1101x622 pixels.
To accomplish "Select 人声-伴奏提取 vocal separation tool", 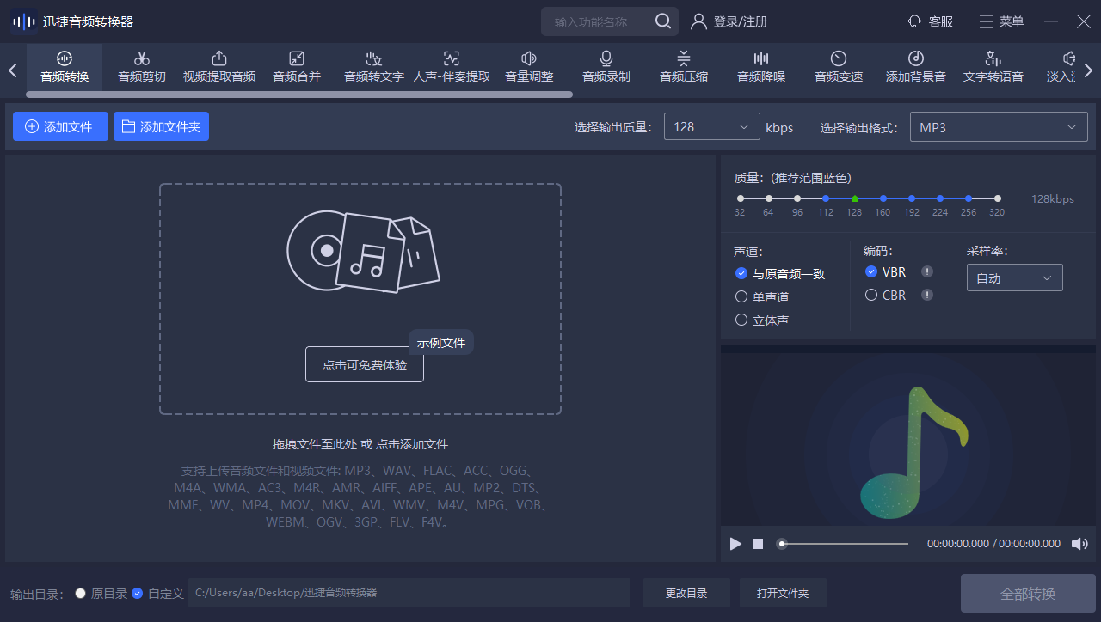I will coord(451,67).
